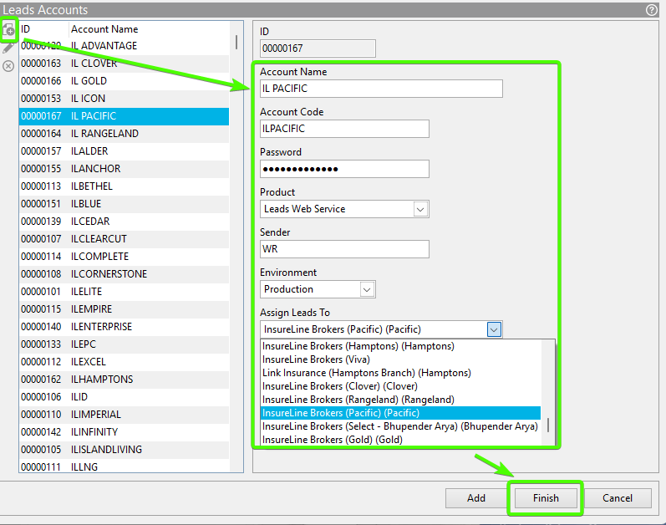This screenshot has height=525, width=666.
Task: Sort by the Account Name column header
Action: coord(149,29)
